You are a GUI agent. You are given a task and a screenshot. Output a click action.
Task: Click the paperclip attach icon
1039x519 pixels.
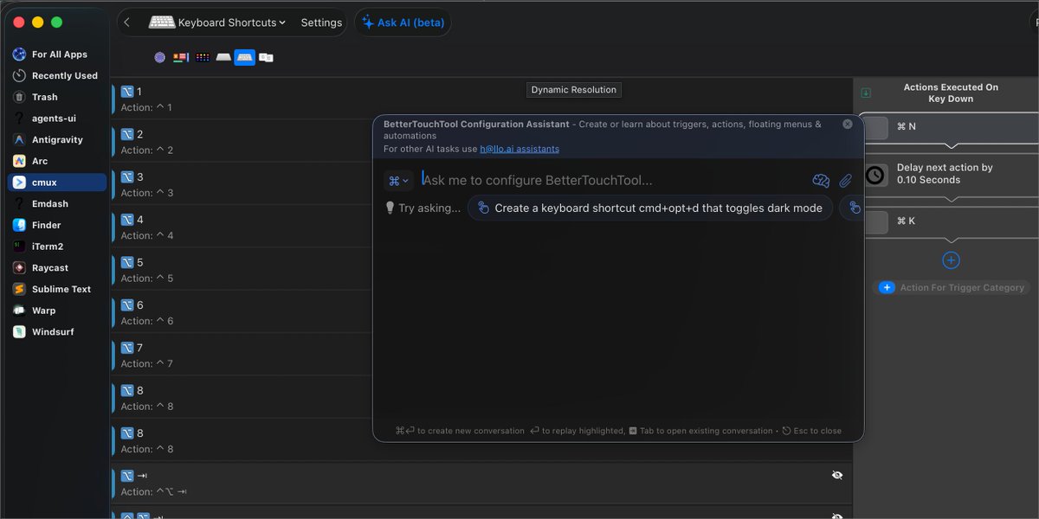(846, 181)
